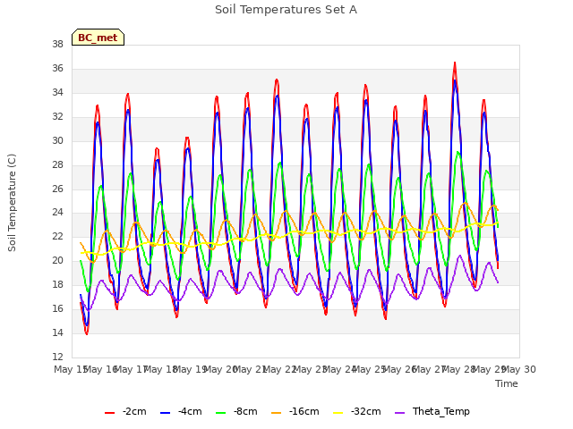Toggle the -32cm legend entry
Image resolution: width=573 pixels, height=429 pixels.
point(357,411)
